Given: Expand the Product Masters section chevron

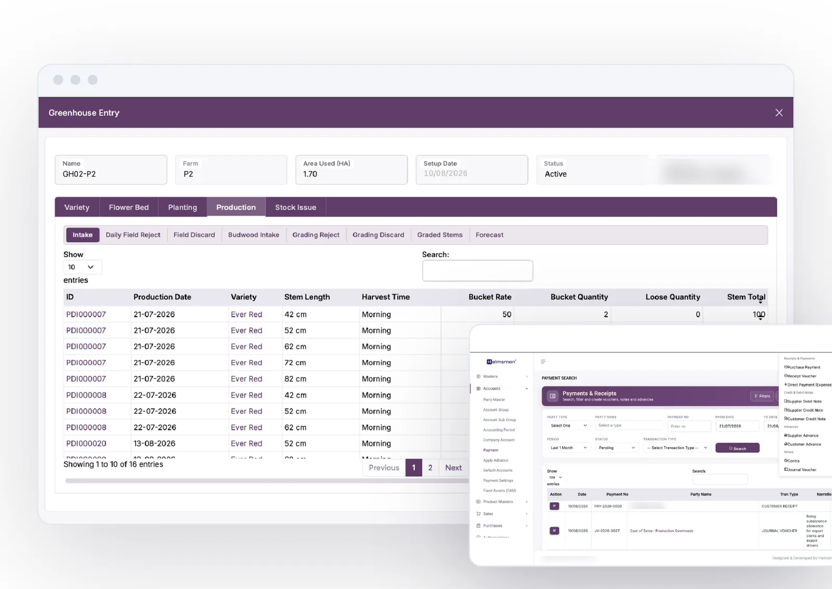Looking at the screenshot, I should click(x=527, y=502).
